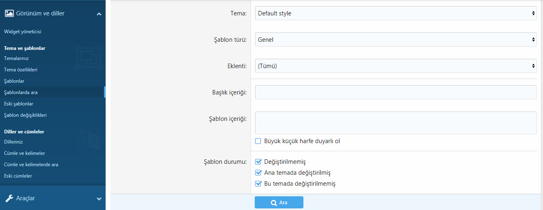Select Eski şablonlar in the sidebar
The image size is (543, 210).
coord(19,104)
